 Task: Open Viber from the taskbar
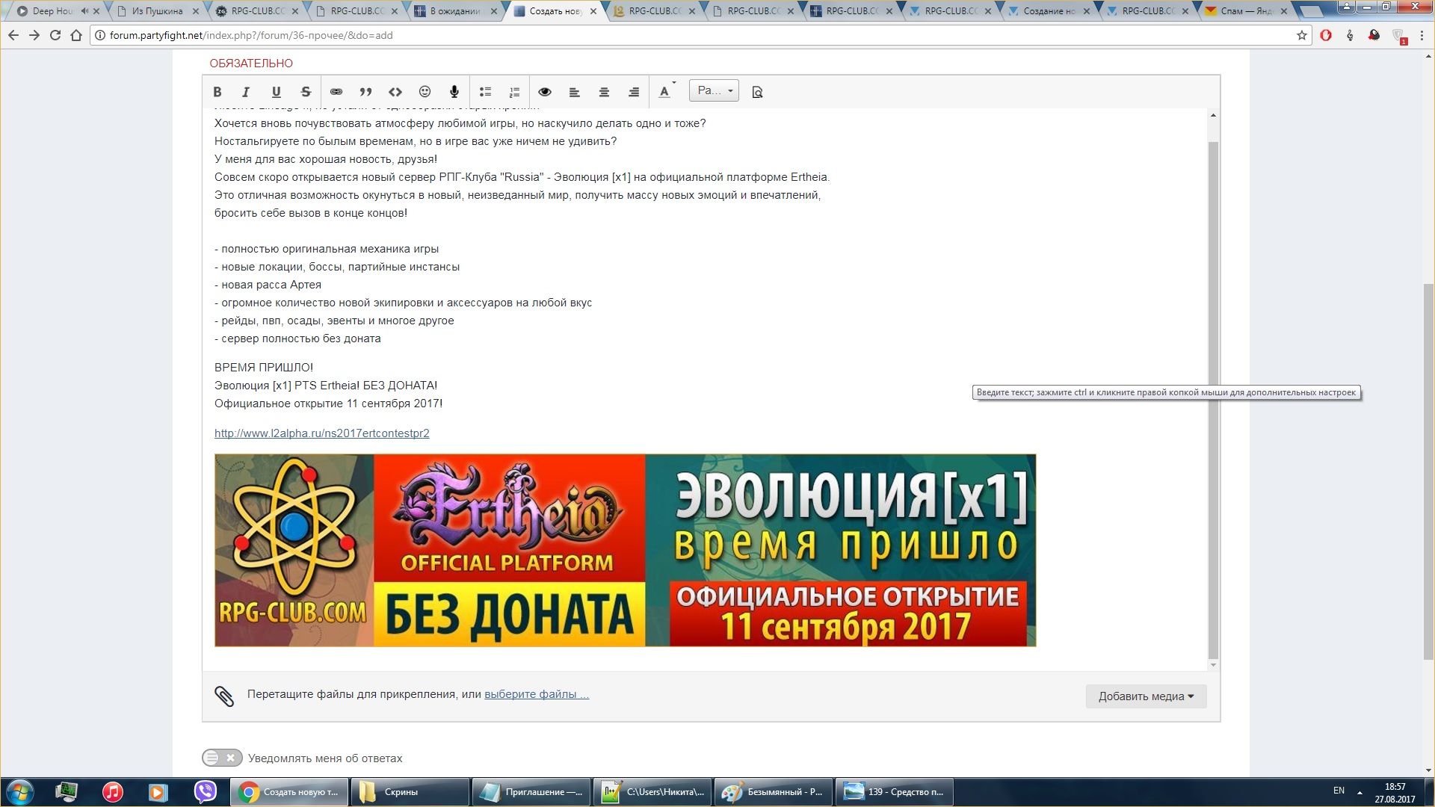[205, 792]
